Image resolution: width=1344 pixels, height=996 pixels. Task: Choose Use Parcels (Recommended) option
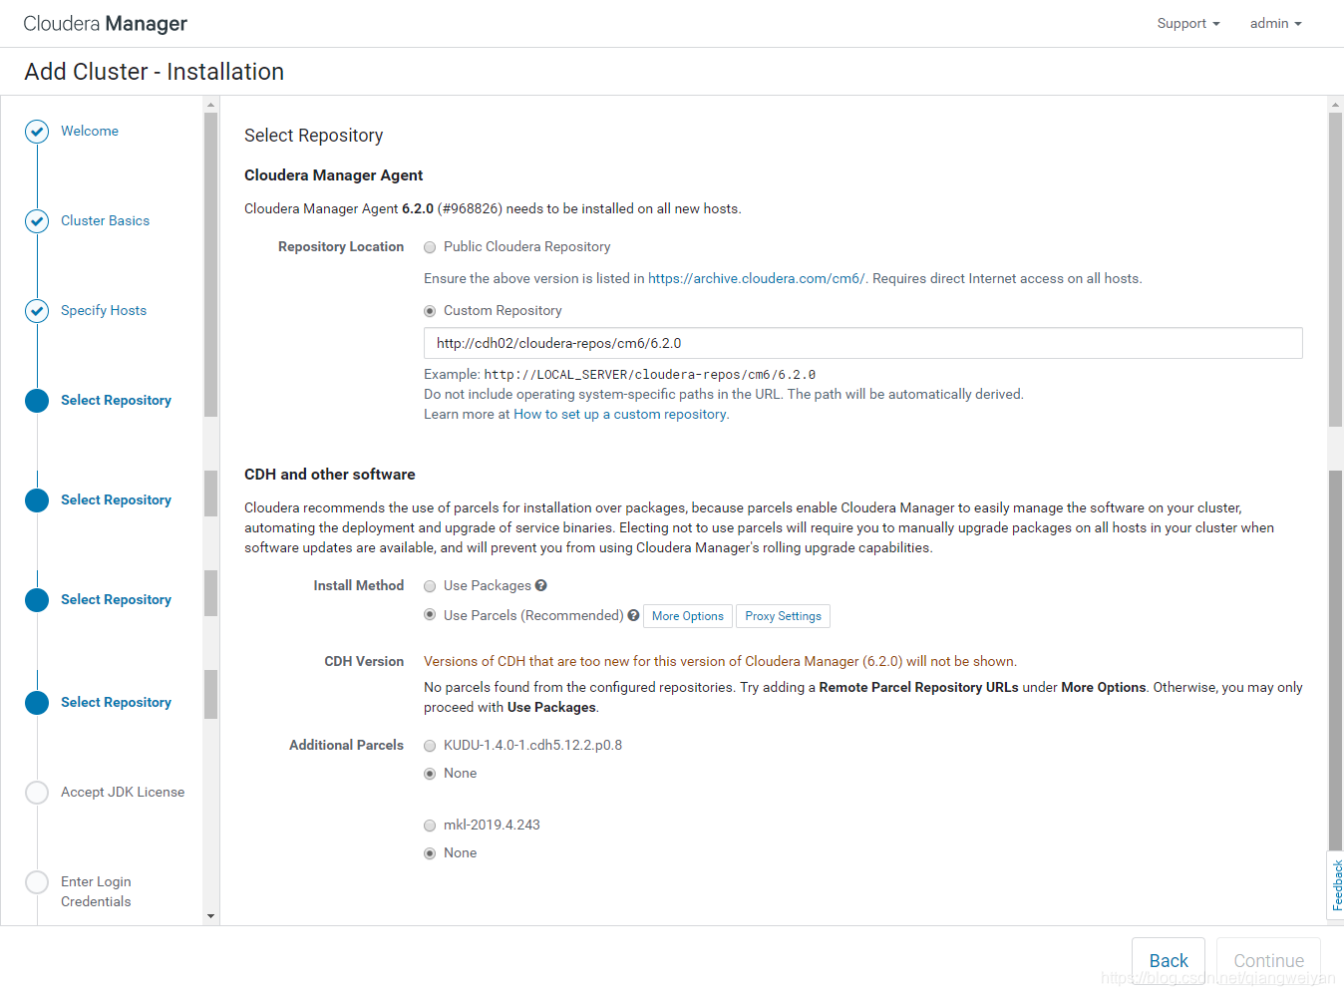tap(430, 615)
